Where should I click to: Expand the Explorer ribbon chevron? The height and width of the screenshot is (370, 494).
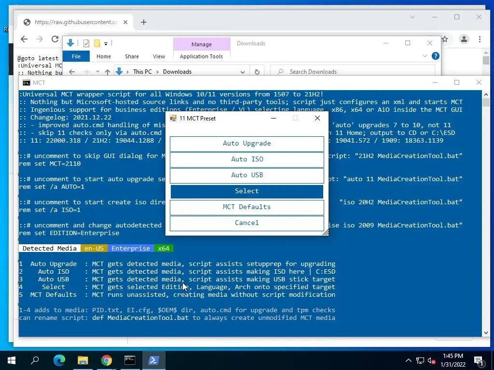click(425, 56)
